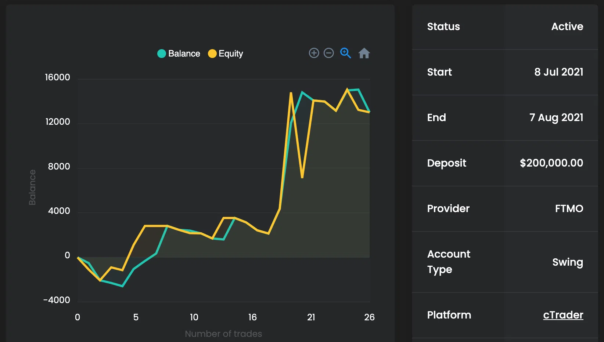Click the vertical 'Balance' axis title
The height and width of the screenshot is (342, 604).
pyautogui.click(x=32, y=187)
